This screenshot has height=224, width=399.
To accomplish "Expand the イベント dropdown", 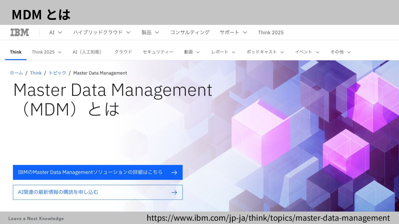I will click(x=307, y=52).
